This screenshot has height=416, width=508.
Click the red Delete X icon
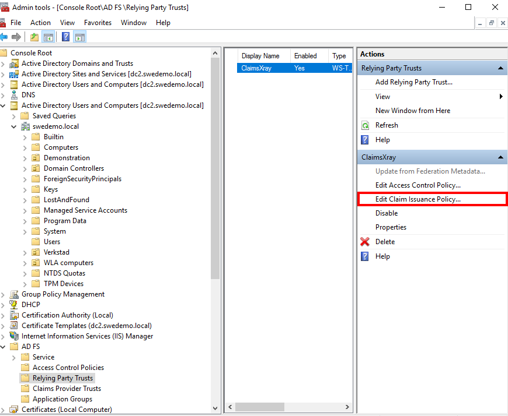(x=365, y=242)
